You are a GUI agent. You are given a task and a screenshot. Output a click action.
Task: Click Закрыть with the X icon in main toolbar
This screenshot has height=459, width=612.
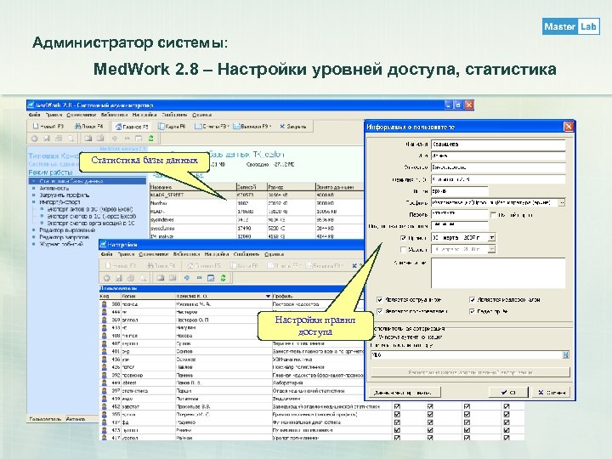tap(293, 127)
